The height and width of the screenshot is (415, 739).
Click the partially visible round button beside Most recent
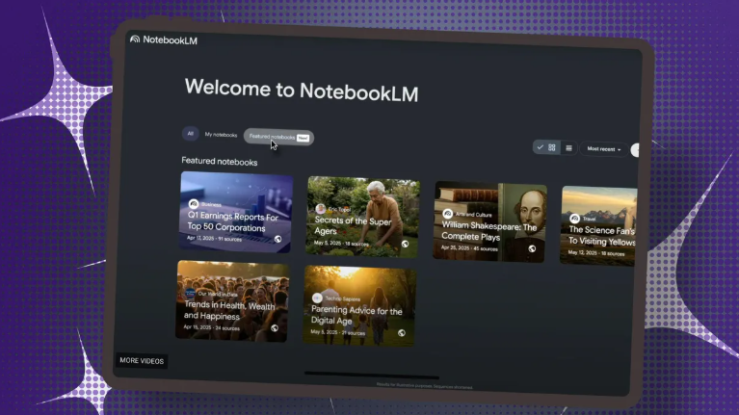pyautogui.click(x=635, y=150)
